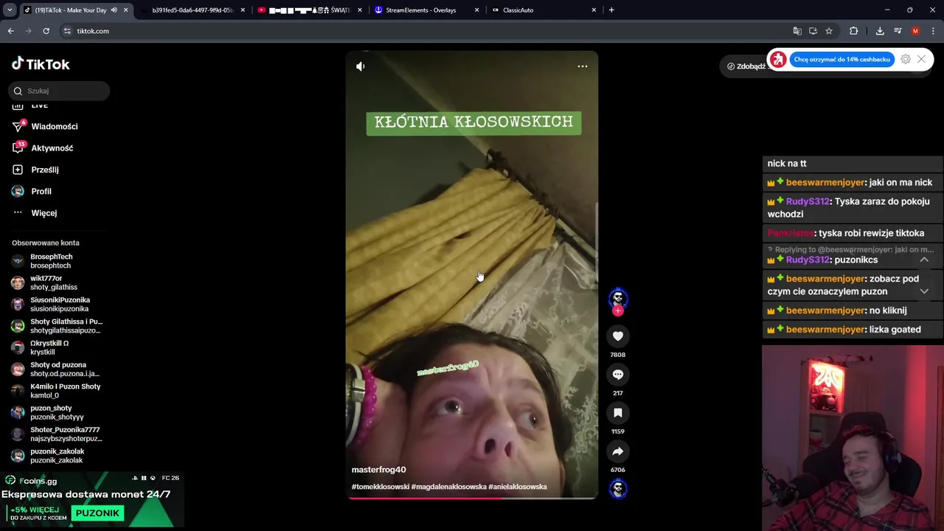The image size is (944, 531).
Task: Share the video using the arrow icon
Action: [x=618, y=451]
